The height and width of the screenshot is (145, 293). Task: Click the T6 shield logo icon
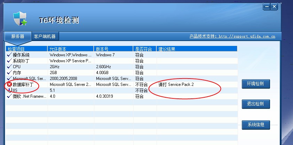pyautogui.click(x=20, y=18)
